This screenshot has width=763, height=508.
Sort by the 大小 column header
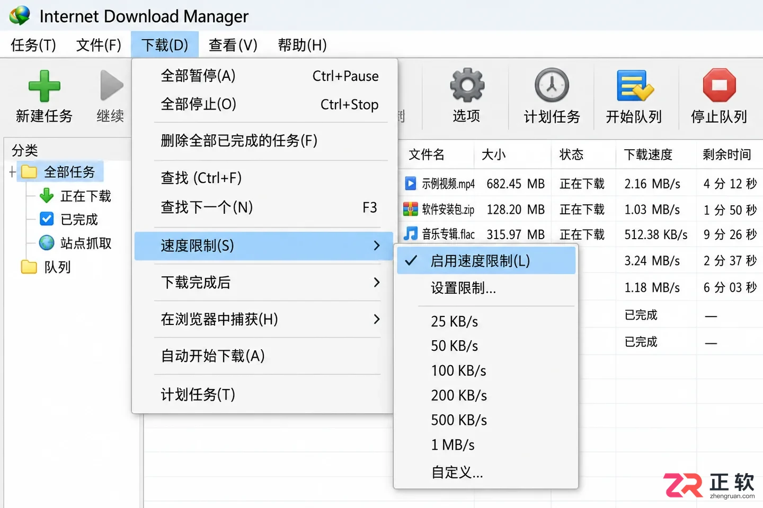click(x=493, y=155)
